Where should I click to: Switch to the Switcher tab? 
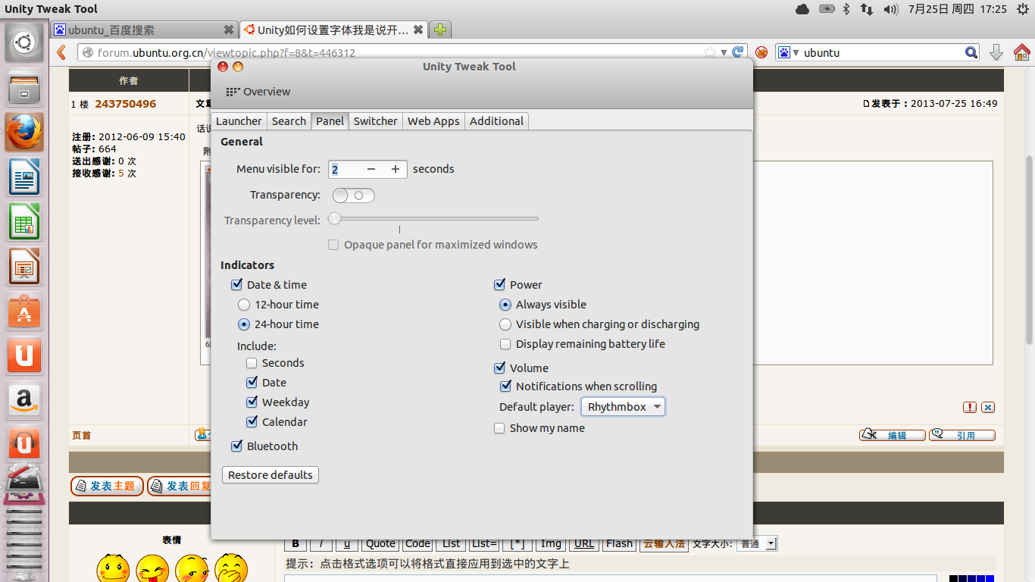point(375,121)
